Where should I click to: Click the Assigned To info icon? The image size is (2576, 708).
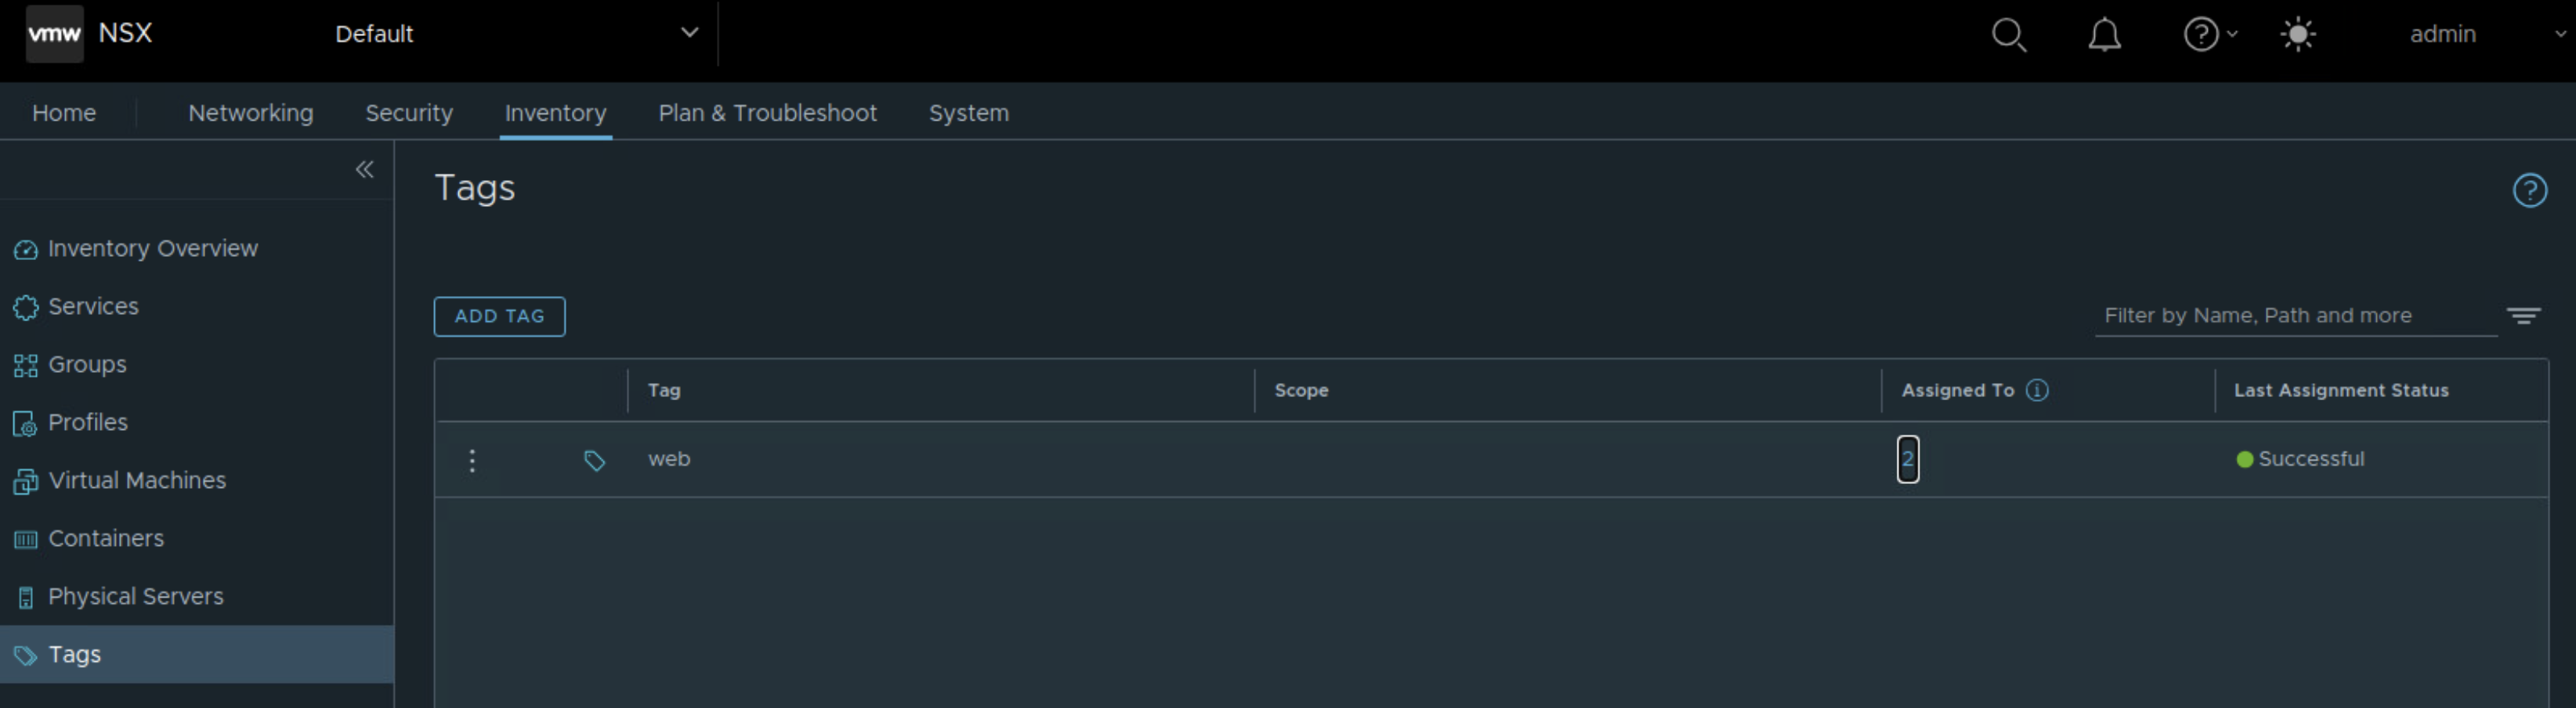coord(2037,390)
